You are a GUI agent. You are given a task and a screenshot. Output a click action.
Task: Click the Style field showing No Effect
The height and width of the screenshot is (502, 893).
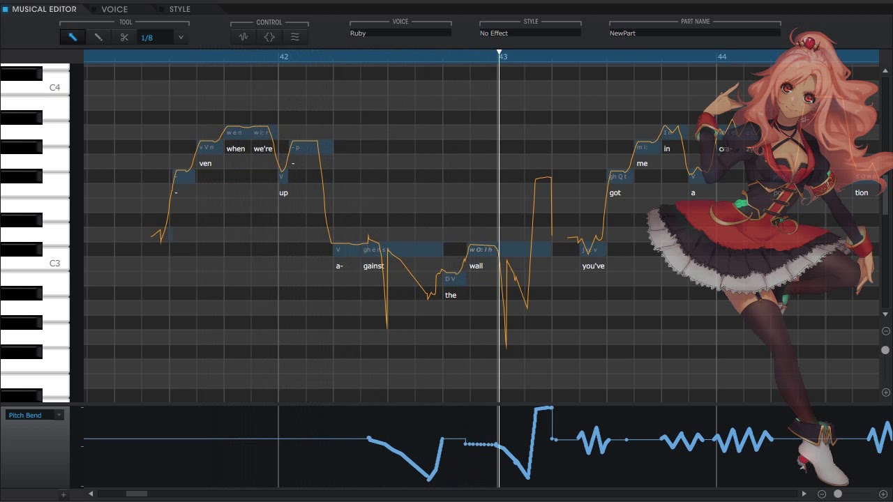[530, 33]
